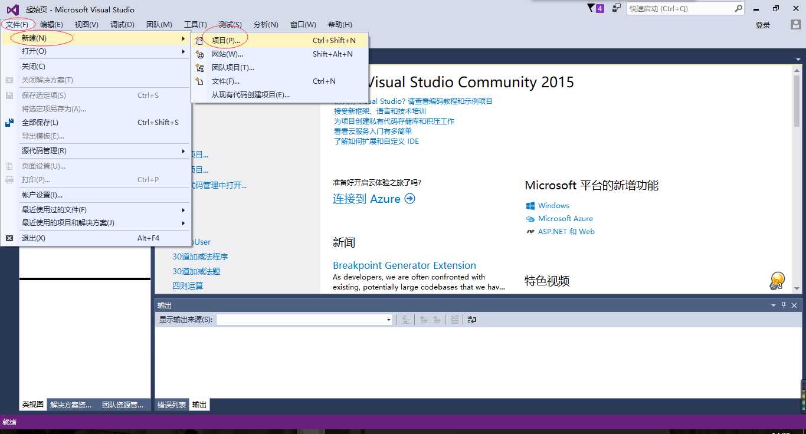Click 退出(X) to exit Visual Studio
This screenshot has width=806, height=434.
96,238
